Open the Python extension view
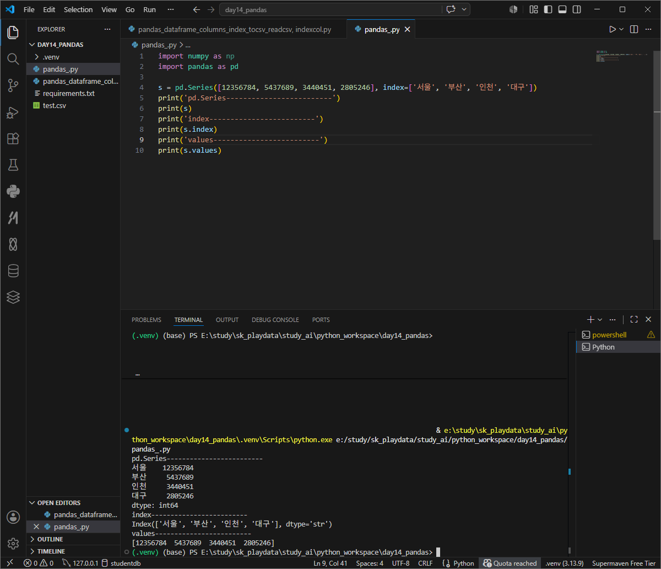The image size is (661, 569). pos(13,191)
